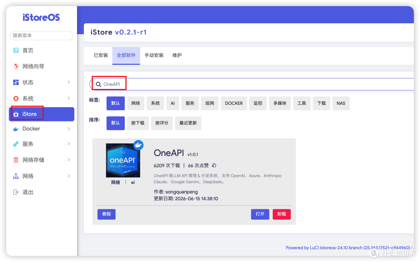
Task: Click the Powered by LuCI footer link
Action: pos(348,248)
